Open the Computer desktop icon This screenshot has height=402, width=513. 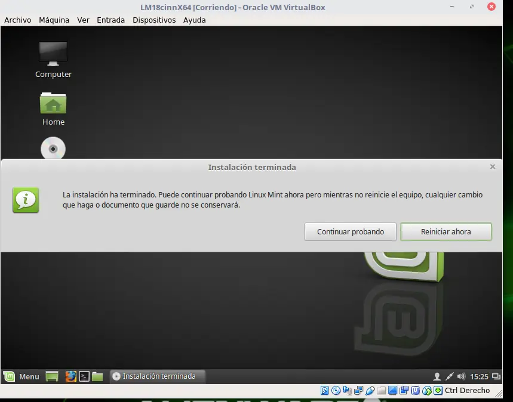click(x=53, y=60)
